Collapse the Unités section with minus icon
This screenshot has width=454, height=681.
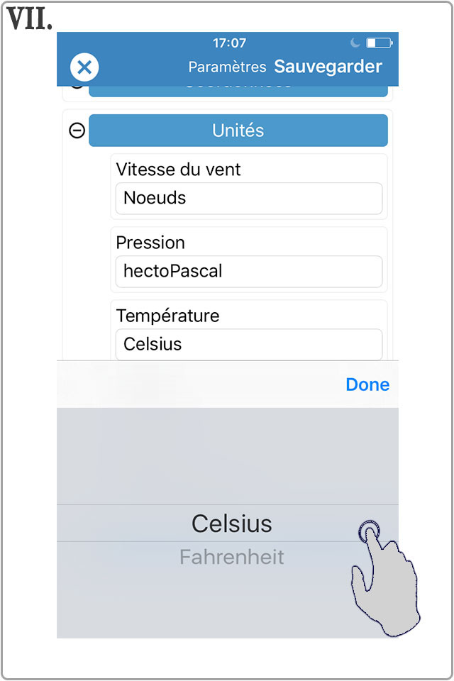[x=77, y=131]
